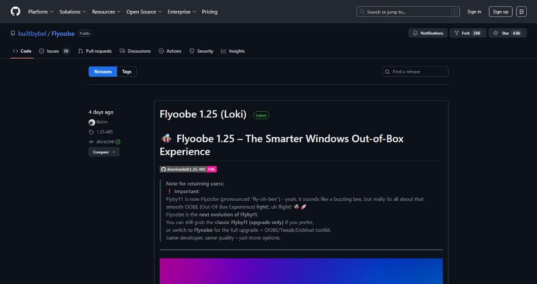Image resolution: width=537 pixels, height=284 pixels.
Task: Open the Issues tab
Action: [x=54, y=51]
